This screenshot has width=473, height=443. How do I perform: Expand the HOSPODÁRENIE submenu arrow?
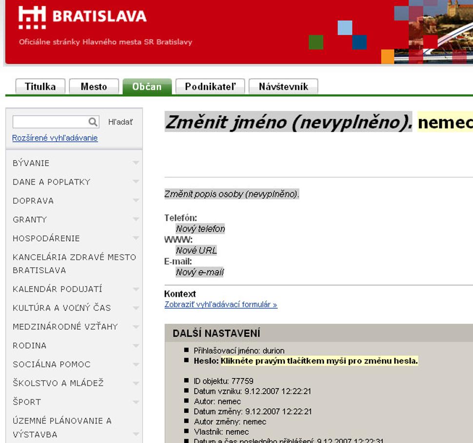[136, 238]
